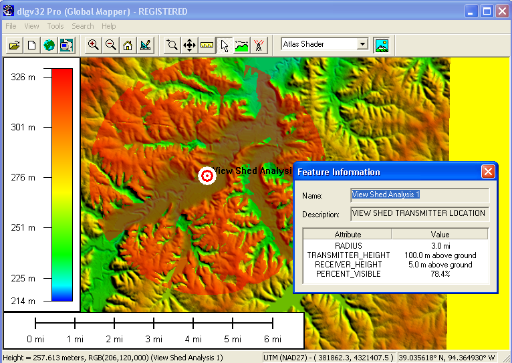512x363 pixels.
Task: Close the Feature Information dialog
Action: click(488, 171)
